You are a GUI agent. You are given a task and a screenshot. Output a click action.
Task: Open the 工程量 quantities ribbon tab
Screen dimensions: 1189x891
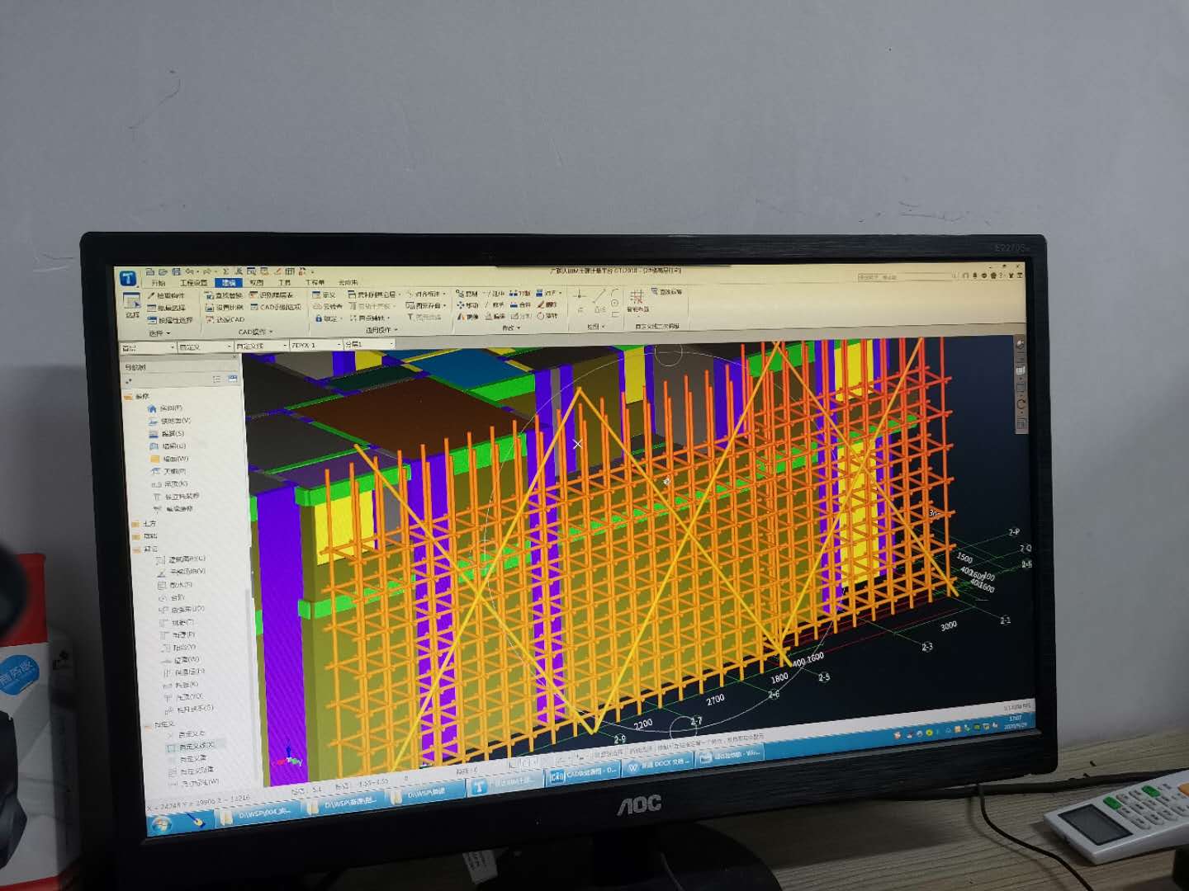[x=315, y=282]
